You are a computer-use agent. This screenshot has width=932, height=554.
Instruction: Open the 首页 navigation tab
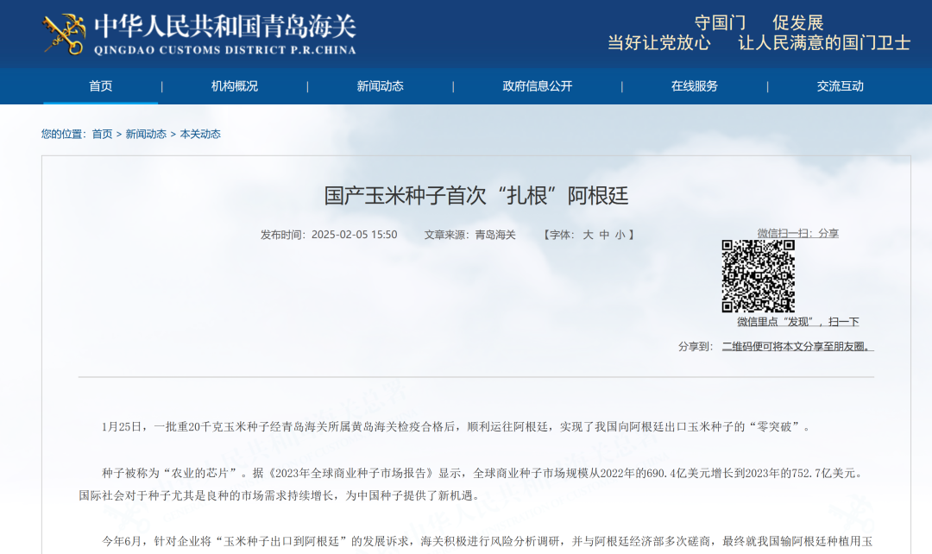pyautogui.click(x=101, y=86)
